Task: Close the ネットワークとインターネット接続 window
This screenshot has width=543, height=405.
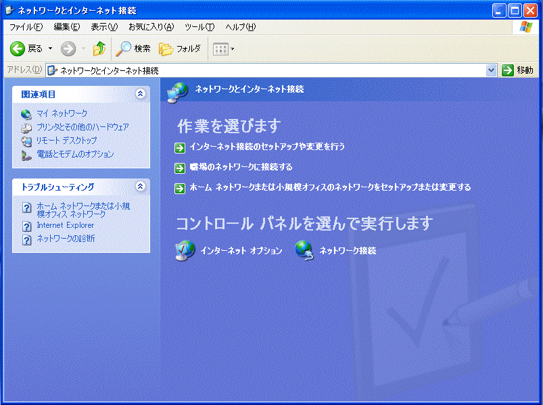Action: [530, 11]
